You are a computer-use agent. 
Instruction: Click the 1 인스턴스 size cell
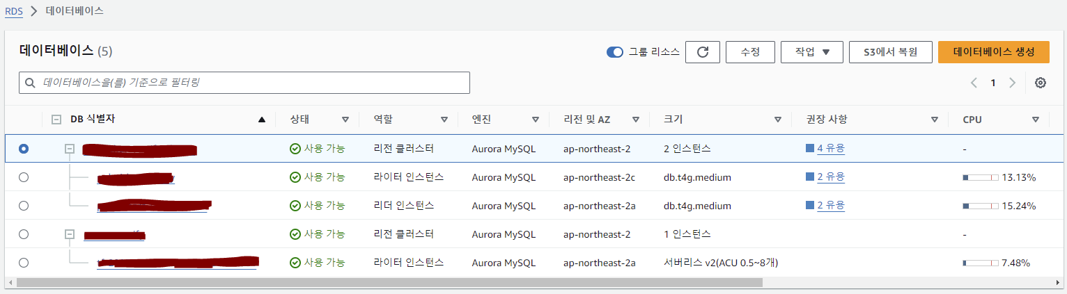point(687,234)
